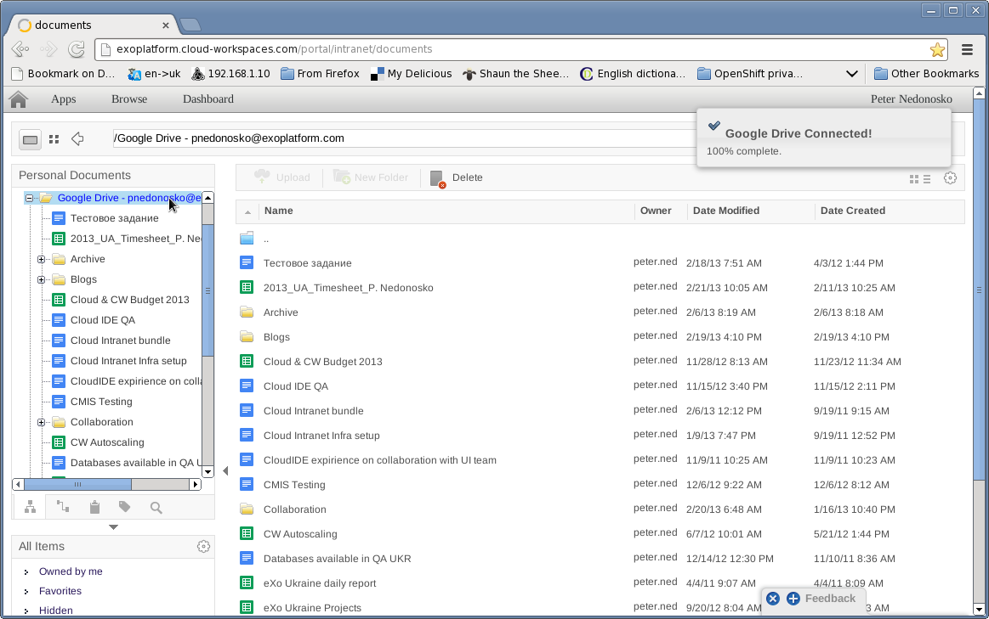This screenshot has width=989, height=619.
Task: Open the clipboard icon in sidebar
Action: tap(94, 507)
